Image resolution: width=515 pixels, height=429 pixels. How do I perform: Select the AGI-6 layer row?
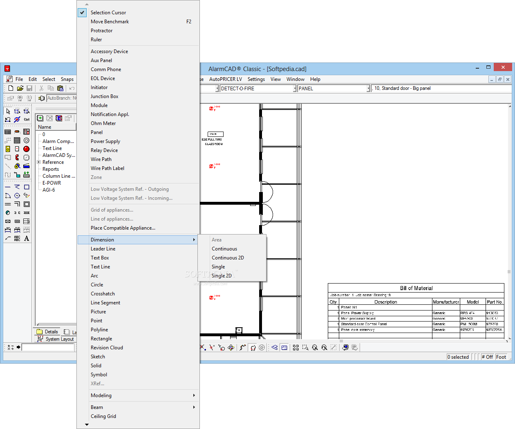pyautogui.click(x=49, y=190)
